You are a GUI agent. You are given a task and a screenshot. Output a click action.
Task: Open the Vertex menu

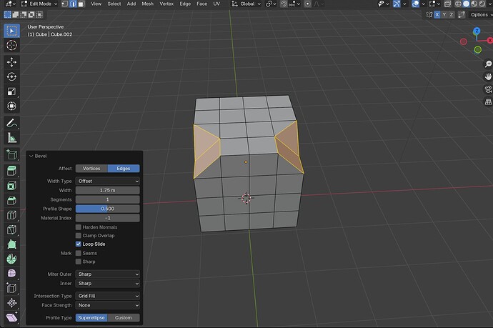pyautogui.click(x=166, y=4)
